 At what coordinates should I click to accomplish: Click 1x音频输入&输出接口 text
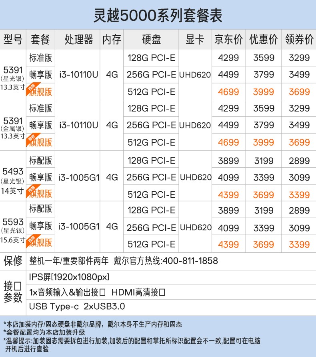click(68, 292)
